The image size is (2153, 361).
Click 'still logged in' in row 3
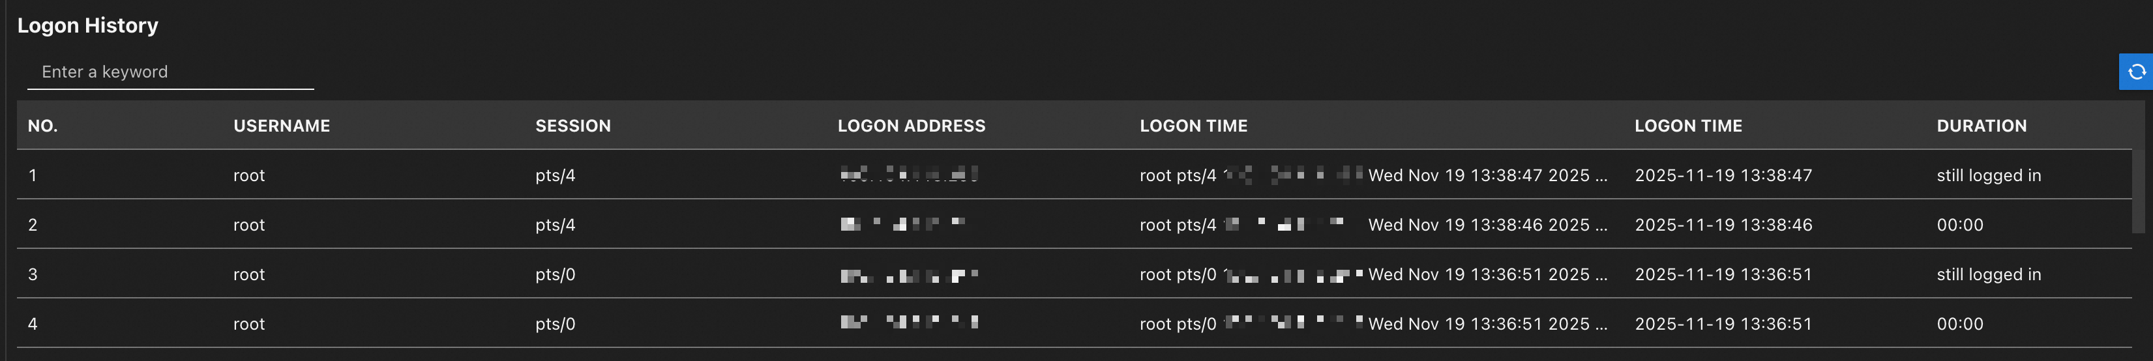coord(1988,274)
